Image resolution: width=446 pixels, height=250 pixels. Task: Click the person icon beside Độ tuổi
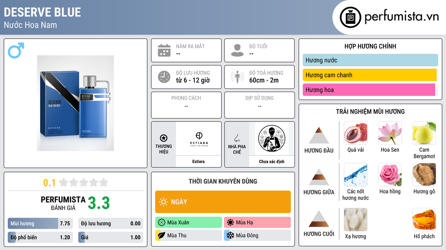coord(237,50)
